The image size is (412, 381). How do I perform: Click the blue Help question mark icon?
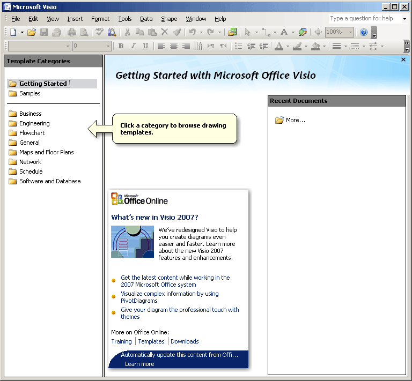coord(364,32)
